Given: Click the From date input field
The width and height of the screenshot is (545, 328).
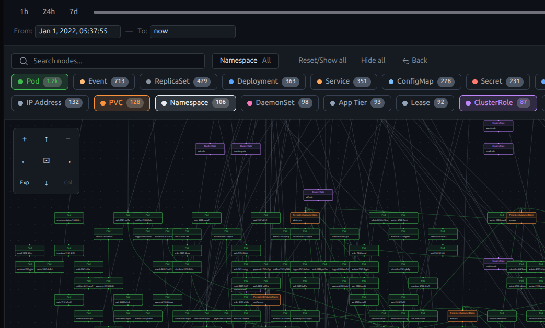Looking at the screenshot, I should [x=78, y=31].
